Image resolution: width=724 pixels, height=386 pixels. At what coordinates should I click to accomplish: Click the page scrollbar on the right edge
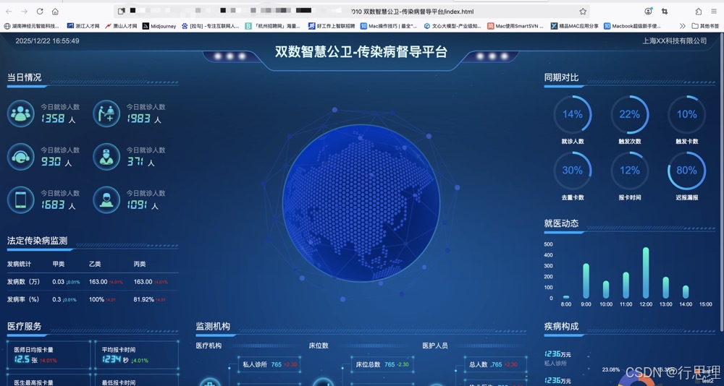[x=722, y=182]
